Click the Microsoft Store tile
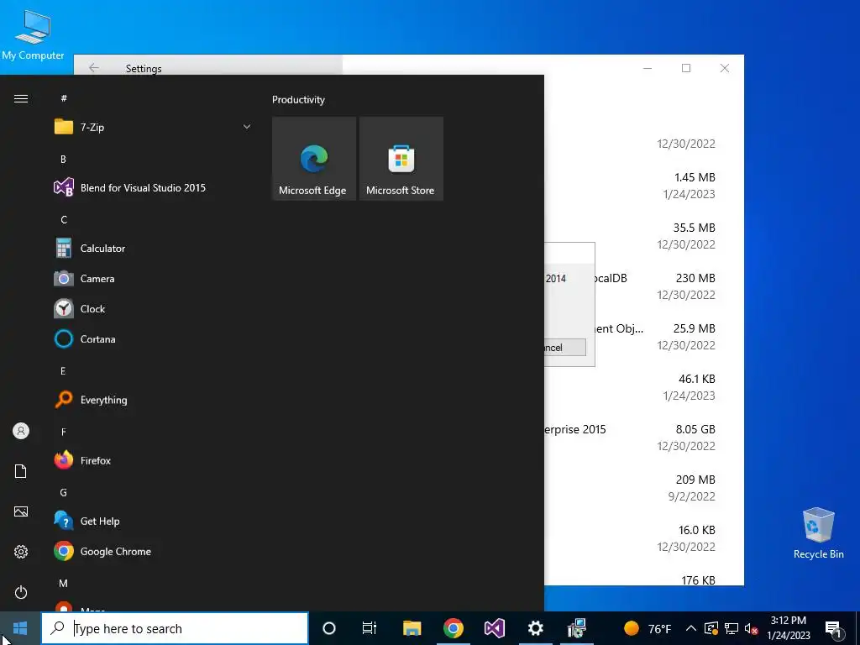The width and height of the screenshot is (860, 645). [401, 159]
